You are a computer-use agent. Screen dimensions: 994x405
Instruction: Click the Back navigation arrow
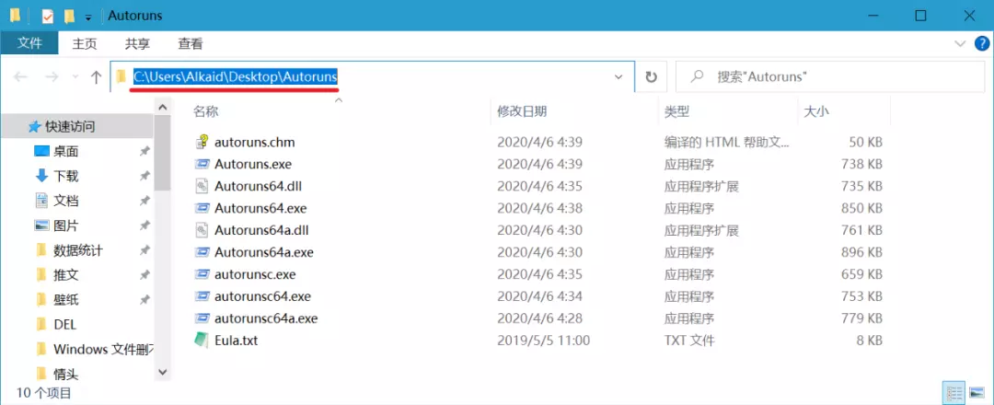click(x=20, y=77)
